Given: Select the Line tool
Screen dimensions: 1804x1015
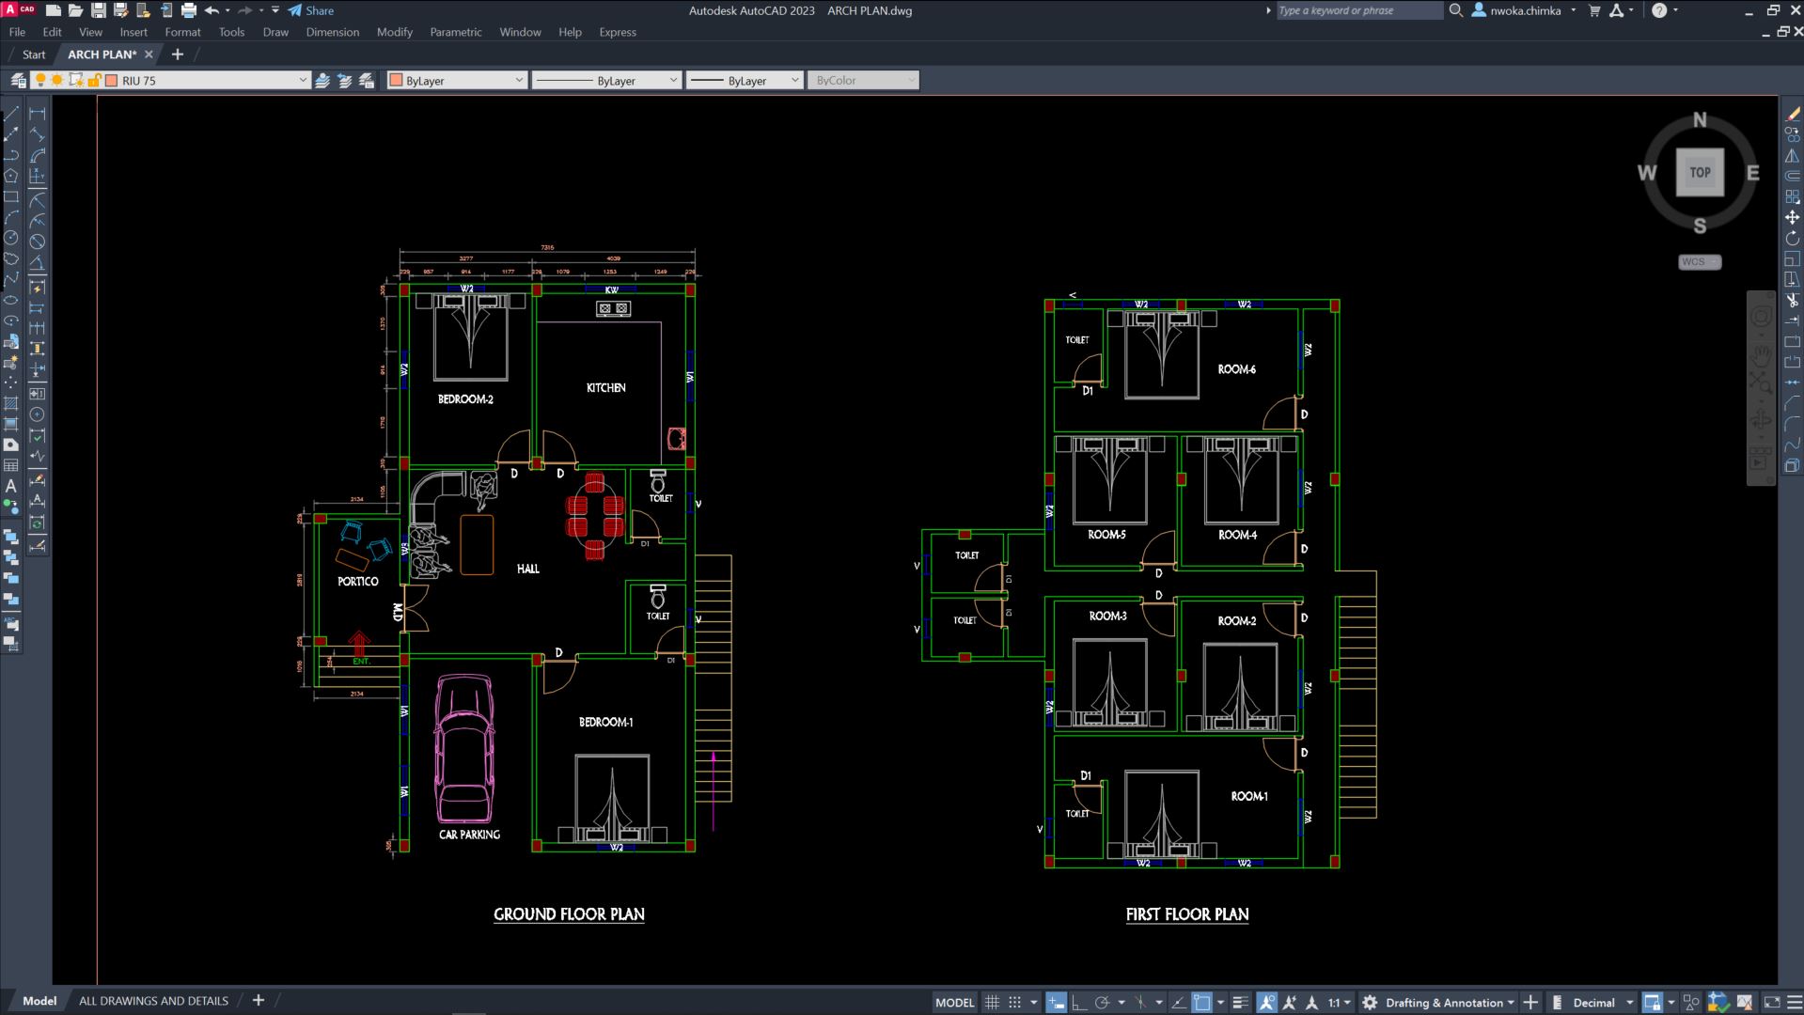Looking at the screenshot, I should (x=12, y=112).
